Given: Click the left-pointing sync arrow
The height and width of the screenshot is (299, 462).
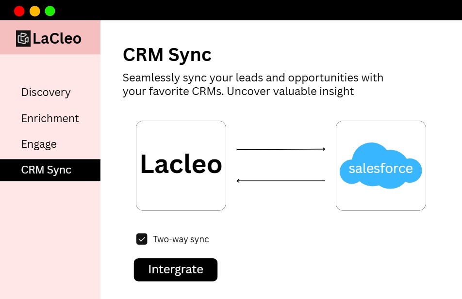Looking at the screenshot, I should coord(280,180).
